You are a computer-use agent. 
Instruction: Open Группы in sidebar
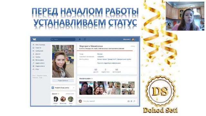[x=38, y=57]
